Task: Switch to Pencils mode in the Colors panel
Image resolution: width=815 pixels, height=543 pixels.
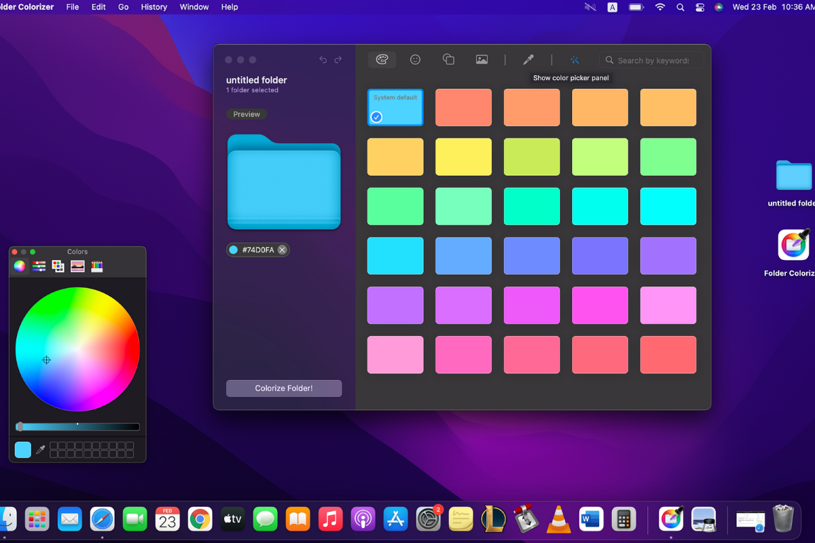Action: [x=96, y=266]
